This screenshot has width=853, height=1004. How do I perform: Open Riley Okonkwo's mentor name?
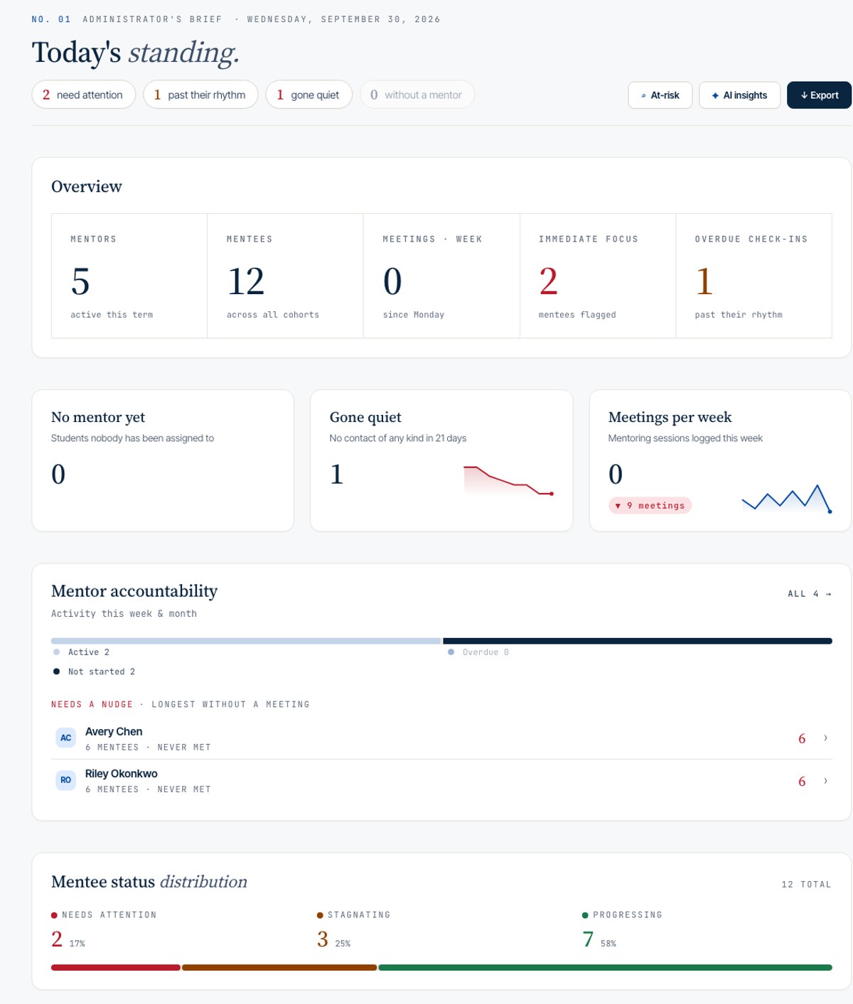[122, 773]
